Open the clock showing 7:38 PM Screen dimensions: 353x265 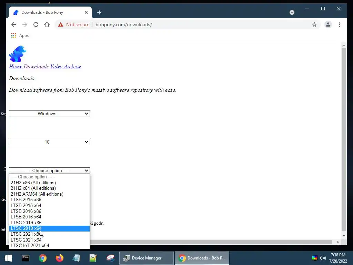tap(338, 258)
